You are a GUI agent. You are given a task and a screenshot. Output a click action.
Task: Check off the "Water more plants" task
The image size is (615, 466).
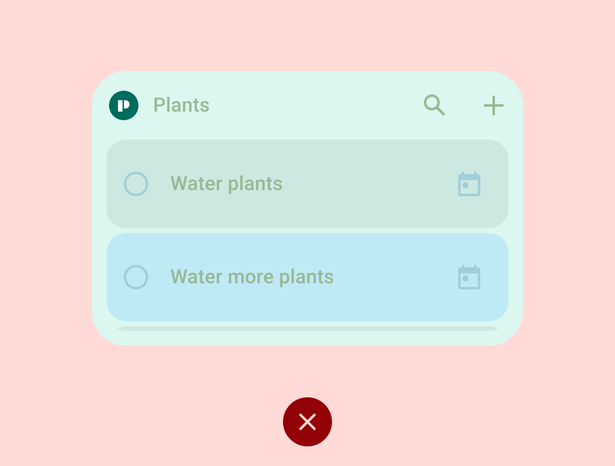pos(136,277)
